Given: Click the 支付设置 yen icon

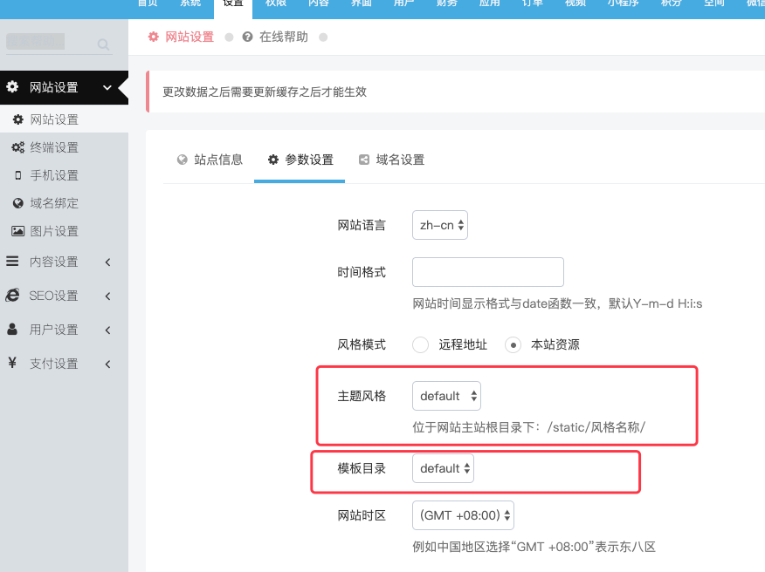Looking at the screenshot, I should pyautogui.click(x=12, y=363).
